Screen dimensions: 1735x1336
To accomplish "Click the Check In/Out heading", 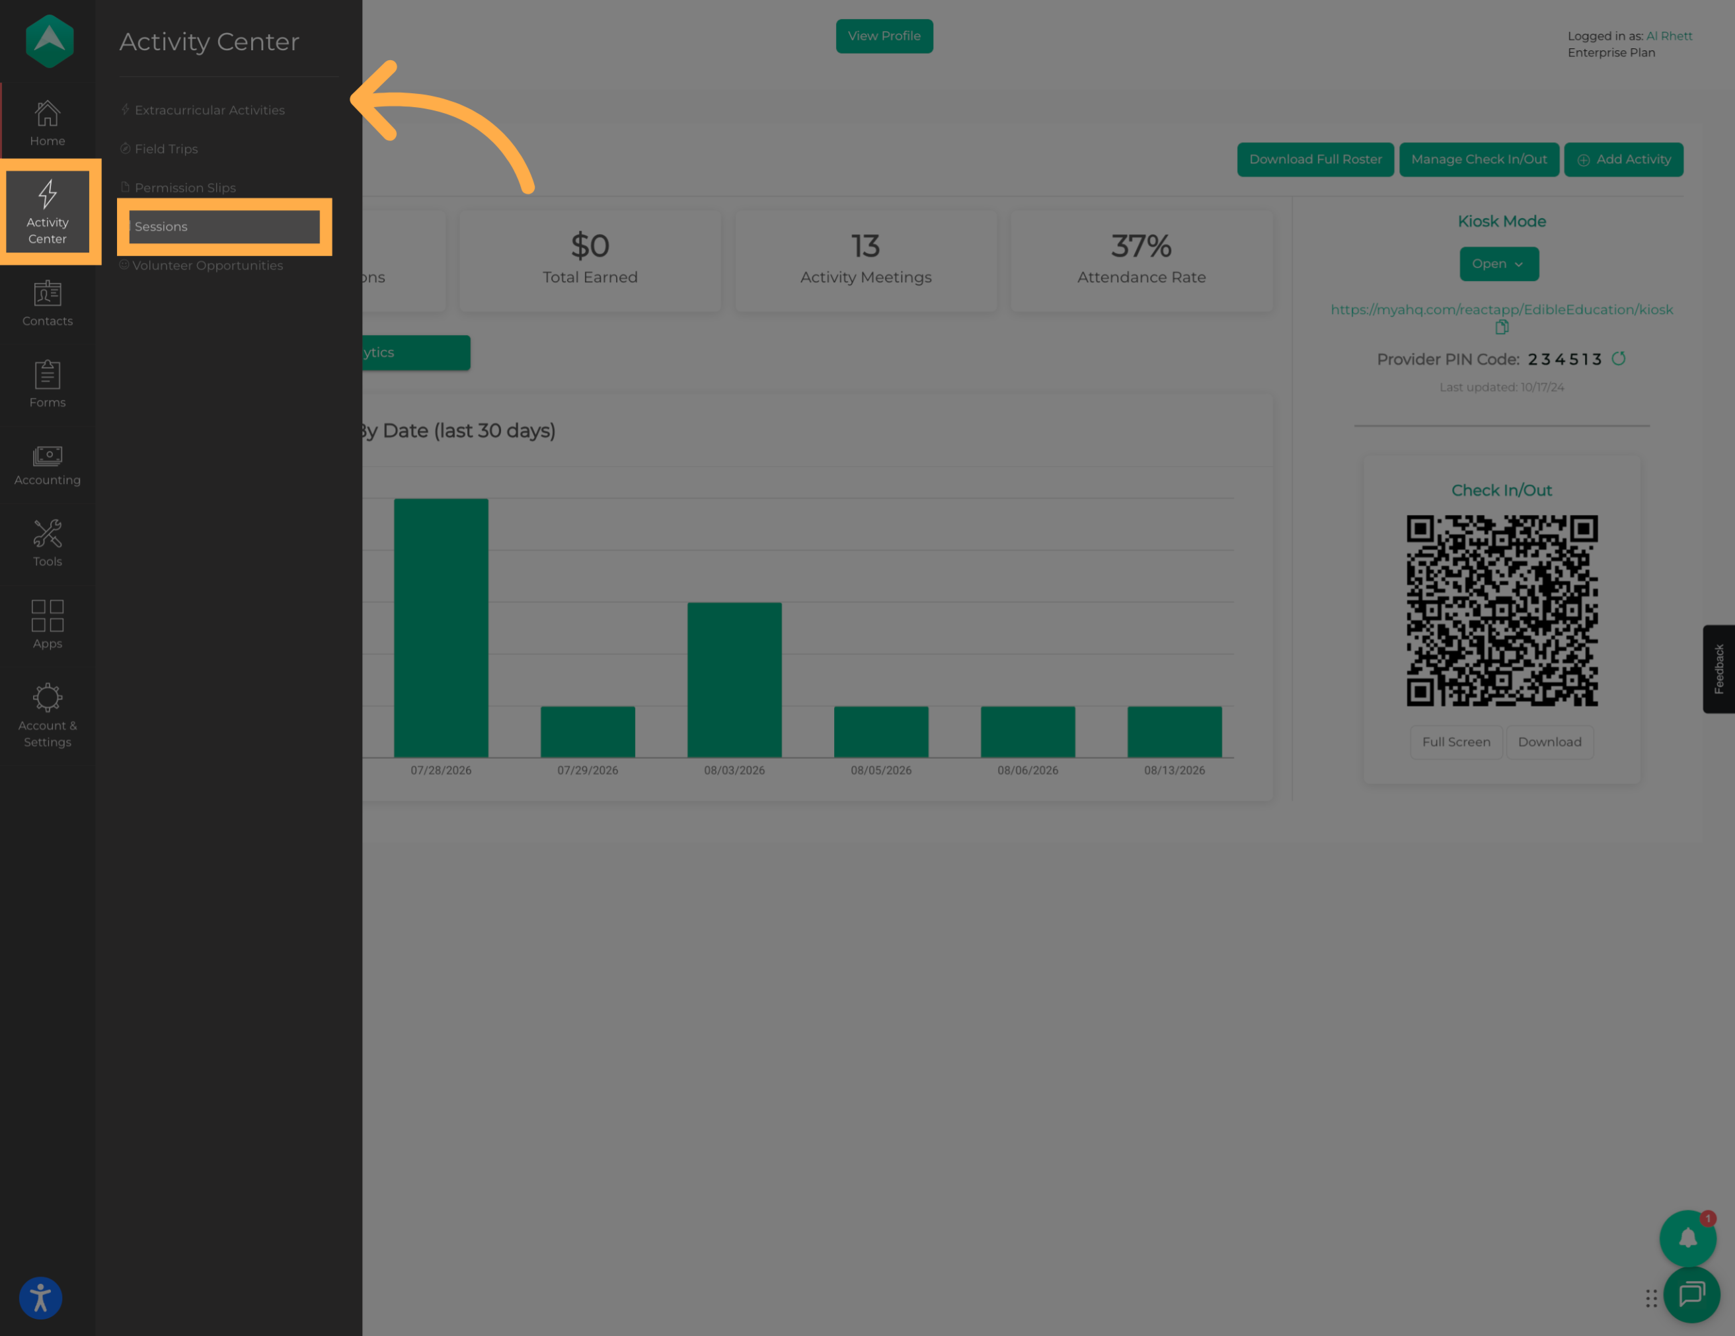I will click(1502, 491).
